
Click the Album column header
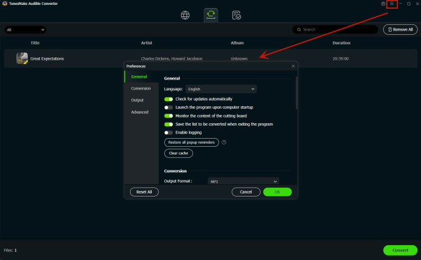click(238, 43)
